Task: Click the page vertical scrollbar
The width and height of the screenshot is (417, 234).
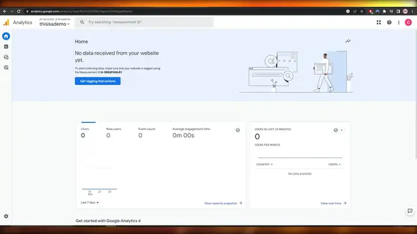Action: pos(416,93)
